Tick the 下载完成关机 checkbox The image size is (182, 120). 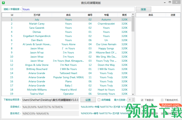162,100
